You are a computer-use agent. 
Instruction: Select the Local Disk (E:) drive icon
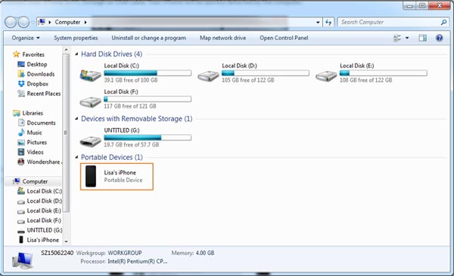pos(326,76)
